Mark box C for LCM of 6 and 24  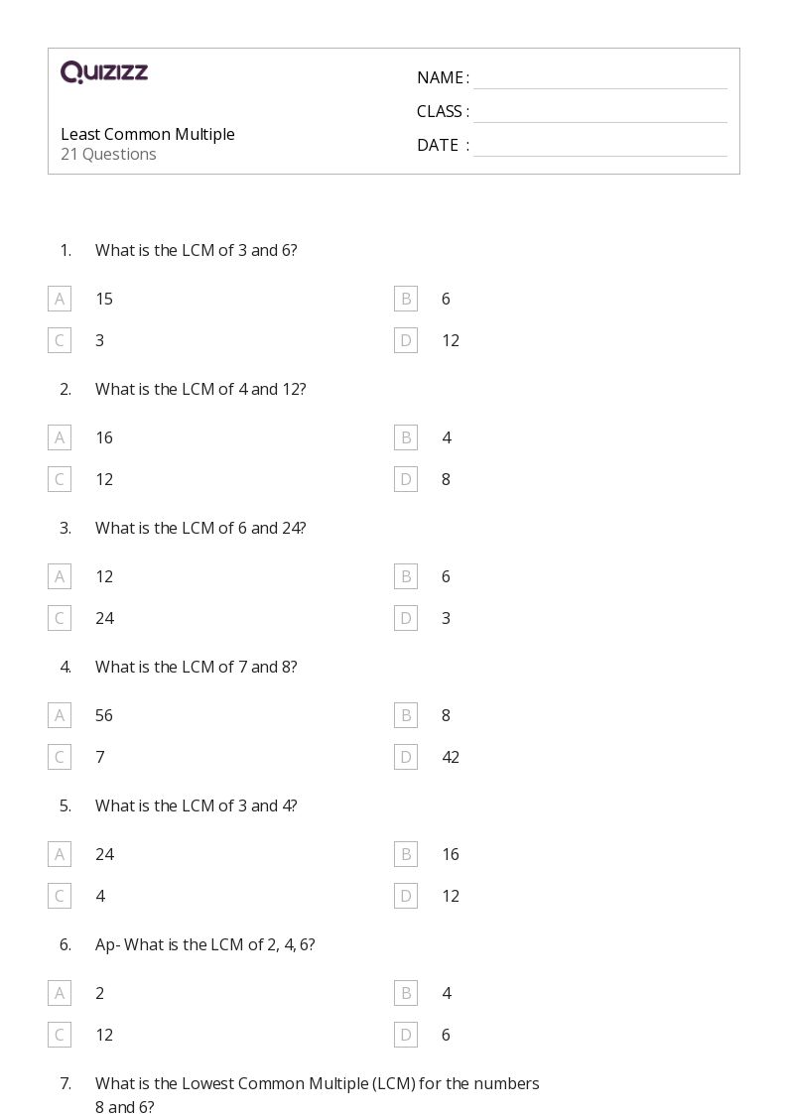pos(60,618)
